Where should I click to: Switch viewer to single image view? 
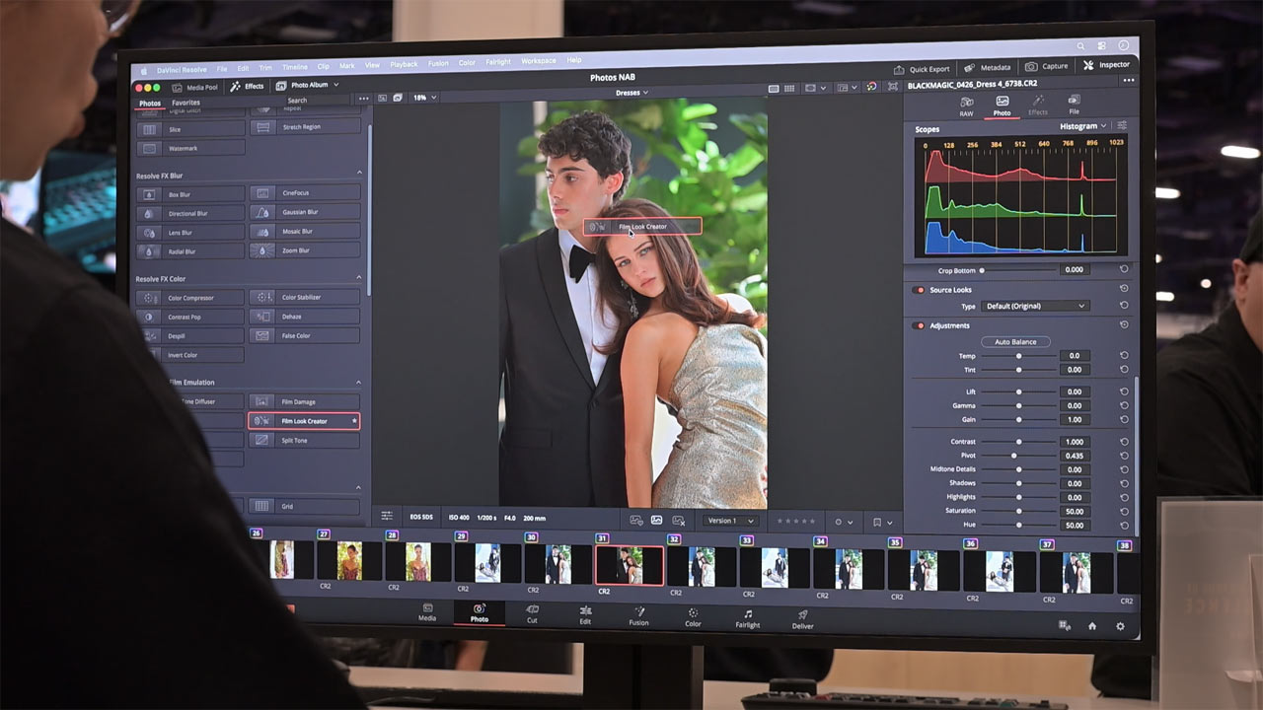(774, 88)
